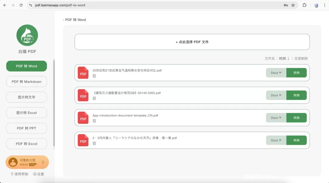Open Docx format dropdown for App-introduction file
The width and height of the screenshot is (329, 183).
click(x=276, y=118)
